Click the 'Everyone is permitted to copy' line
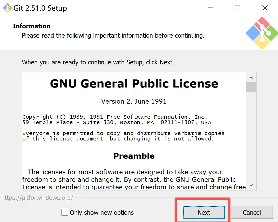278x222 pixels. 123,133
